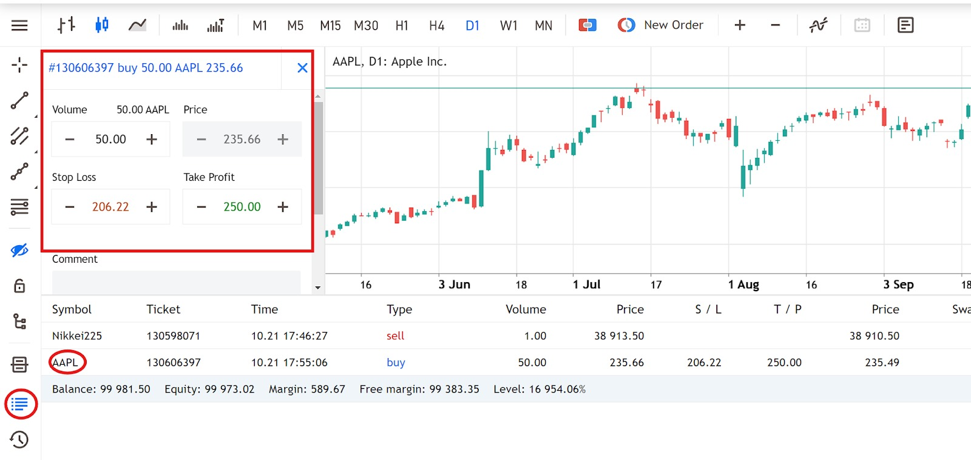Toggle the open positions list panel
The height and width of the screenshot is (460, 971).
tap(20, 404)
